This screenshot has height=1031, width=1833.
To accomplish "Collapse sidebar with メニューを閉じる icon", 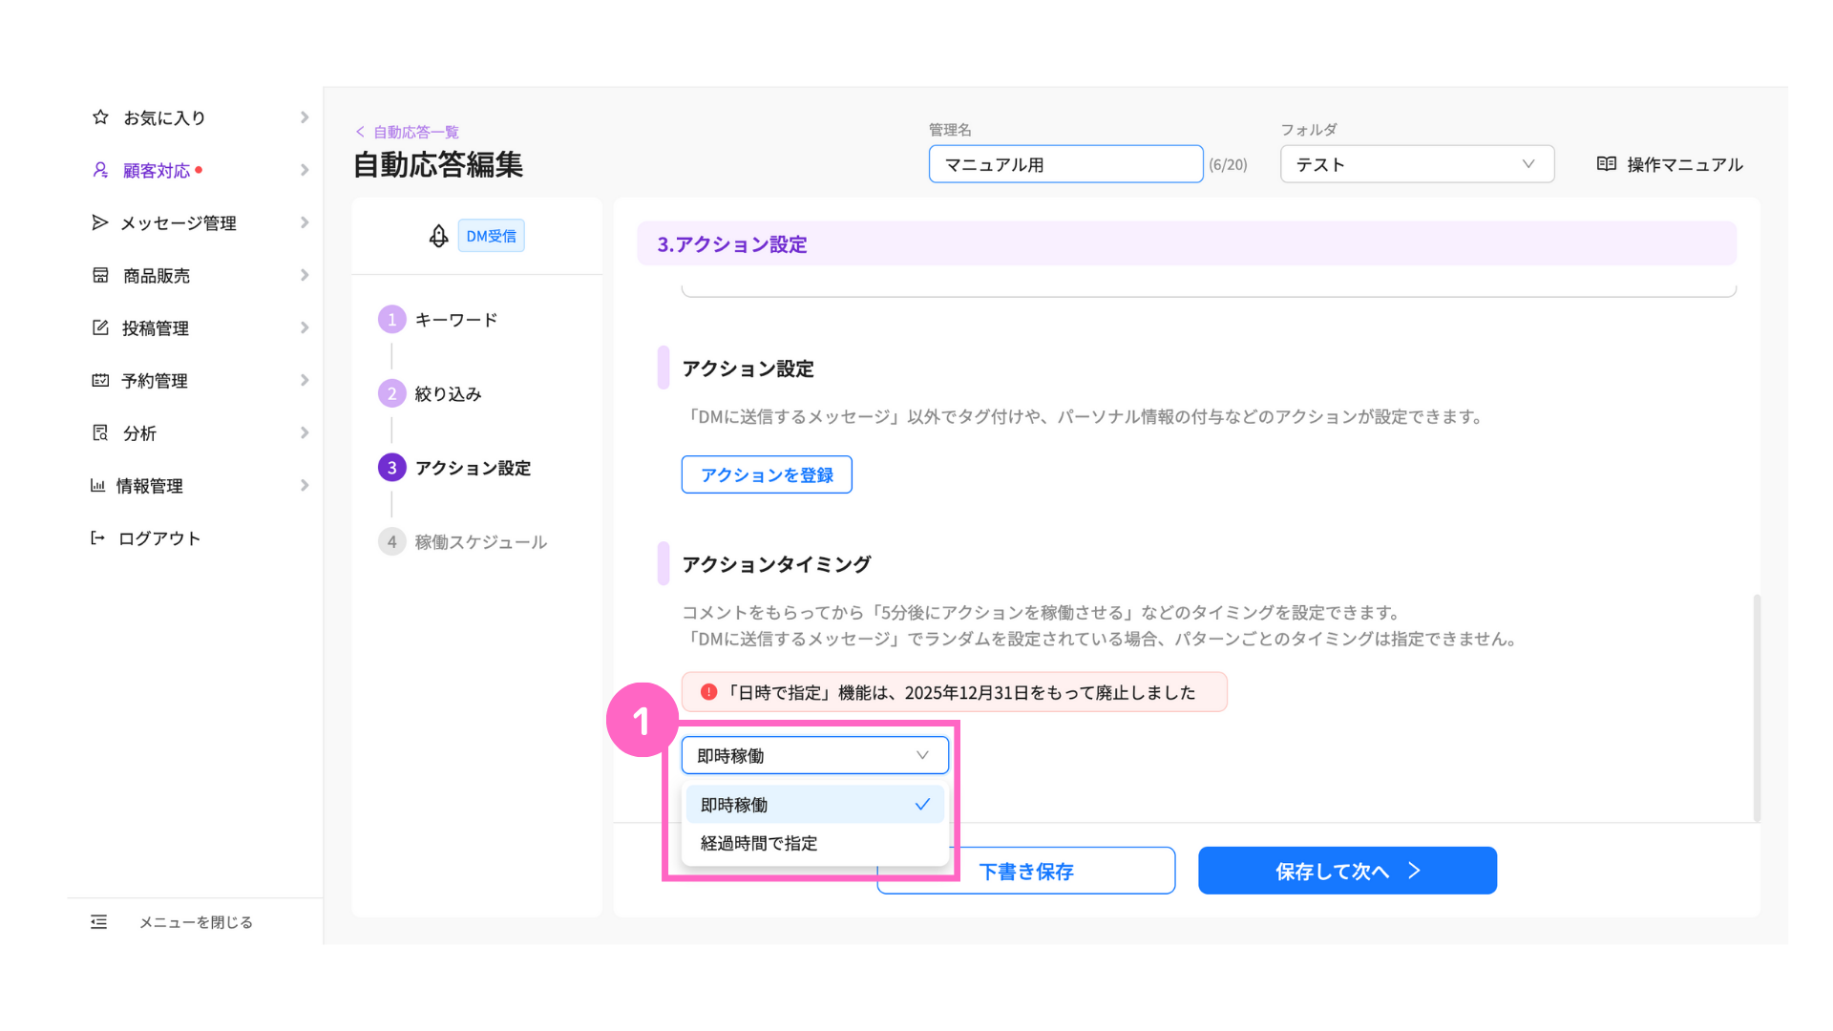I will [99, 921].
